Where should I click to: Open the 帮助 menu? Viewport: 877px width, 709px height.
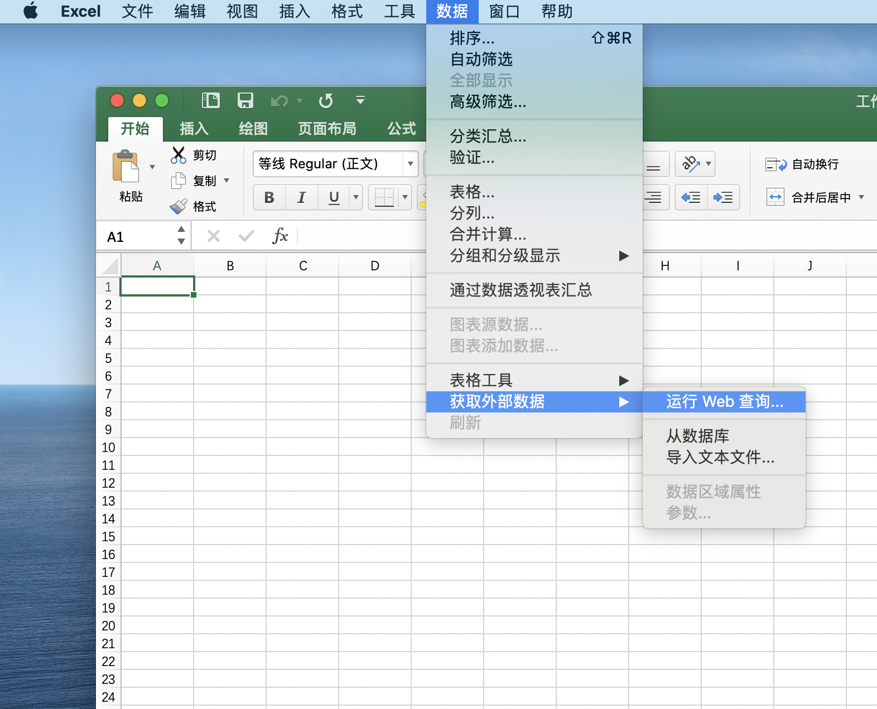tap(557, 11)
